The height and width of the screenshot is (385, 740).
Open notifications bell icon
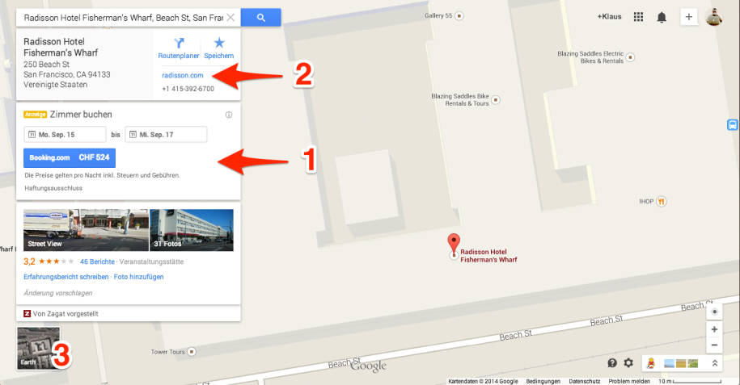(x=662, y=18)
